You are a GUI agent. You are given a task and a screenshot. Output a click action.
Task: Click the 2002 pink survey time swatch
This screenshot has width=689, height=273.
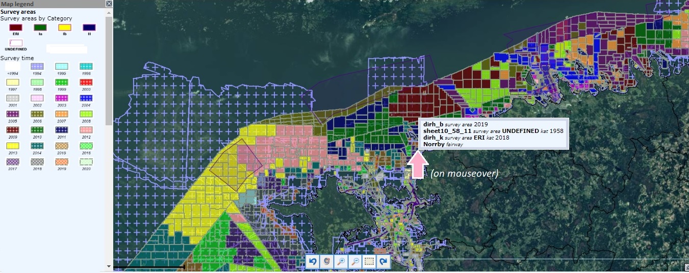(37, 98)
